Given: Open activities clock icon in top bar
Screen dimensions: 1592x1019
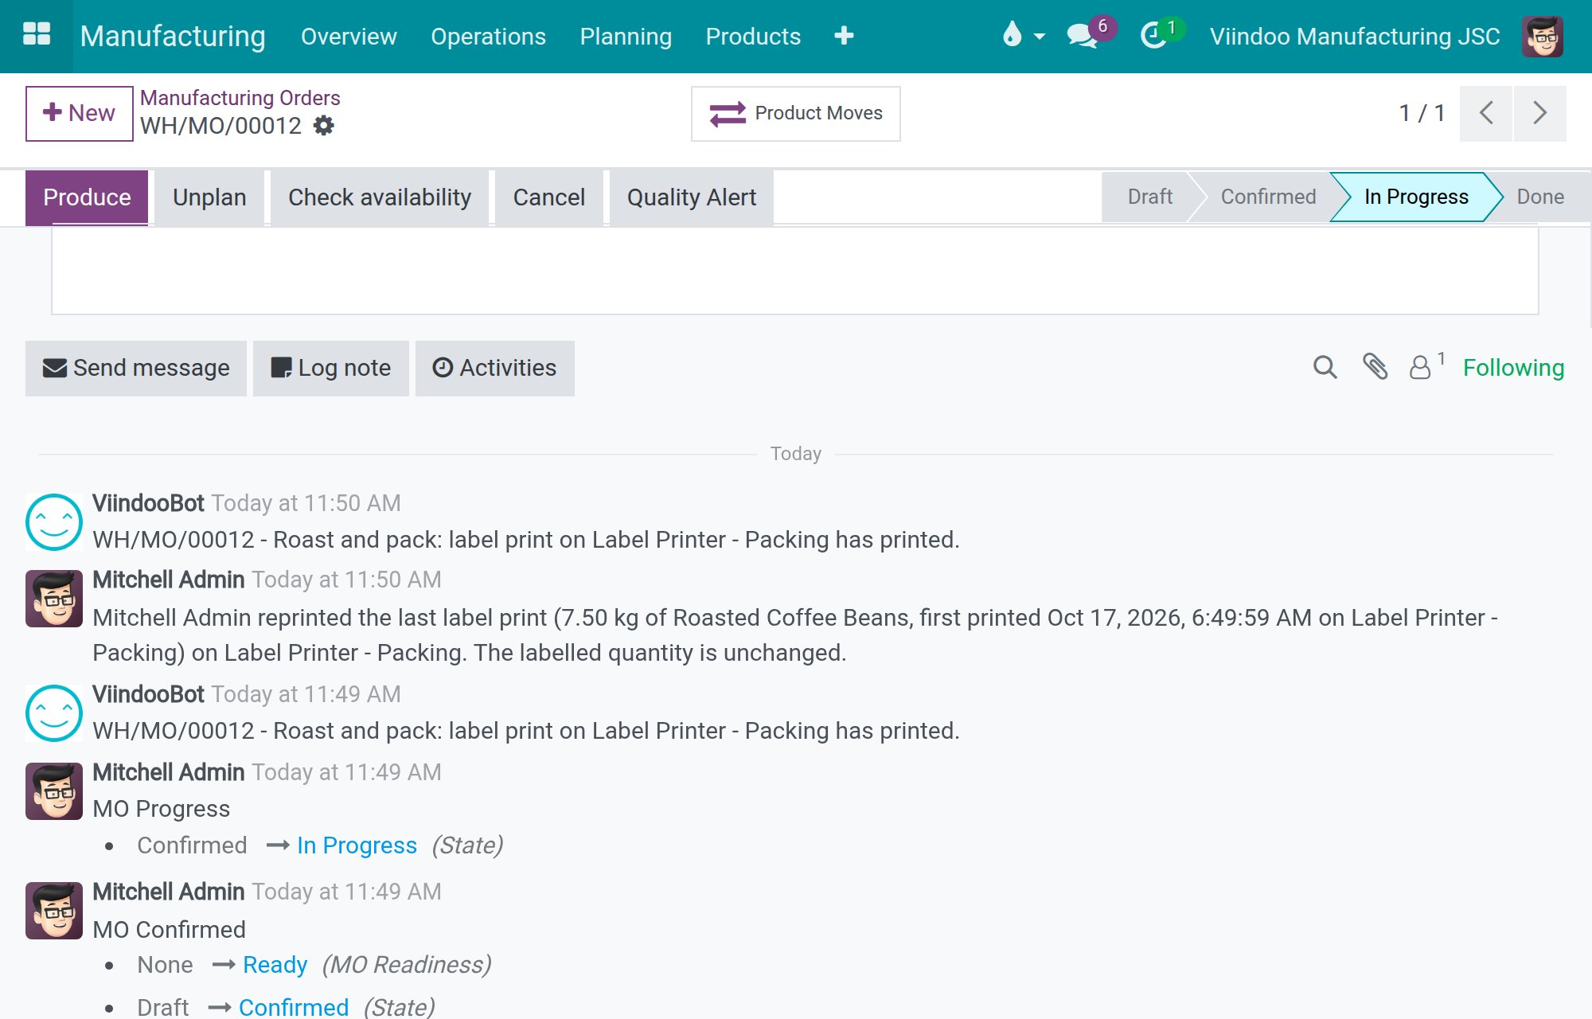Looking at the screenshot, I should tap(1153, 36).
